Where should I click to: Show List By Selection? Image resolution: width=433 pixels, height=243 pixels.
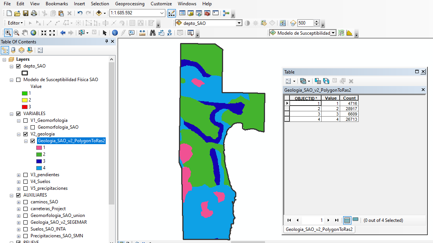click(x=30, y=50)
